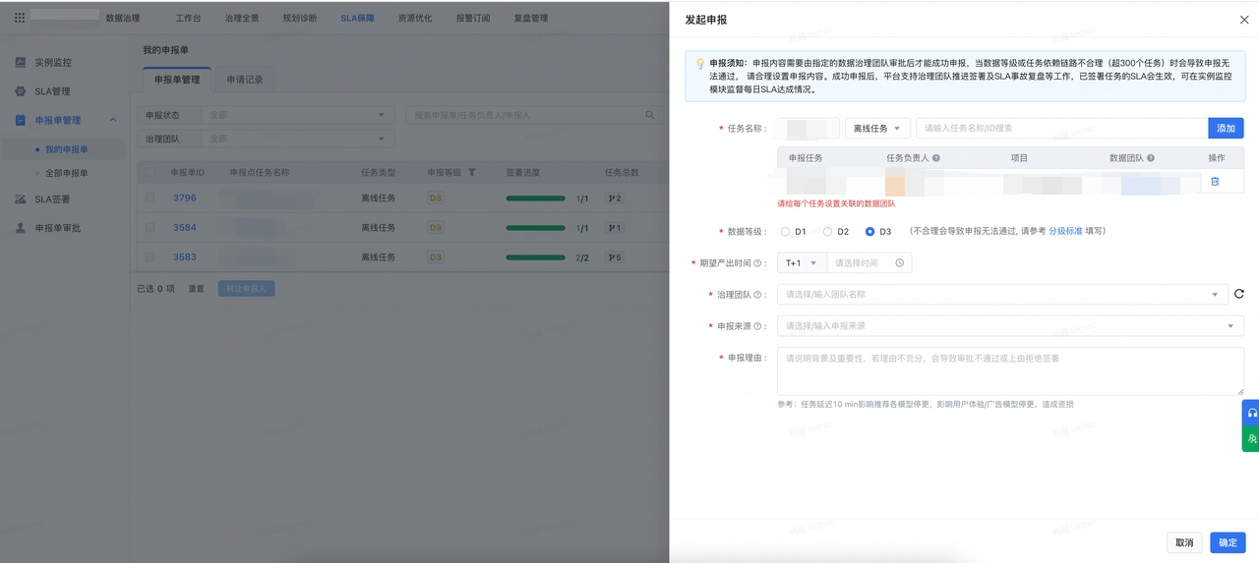Open the 离线任务 task type dropdown
This screenshot has height=563, width=1259.
point(876,129)
